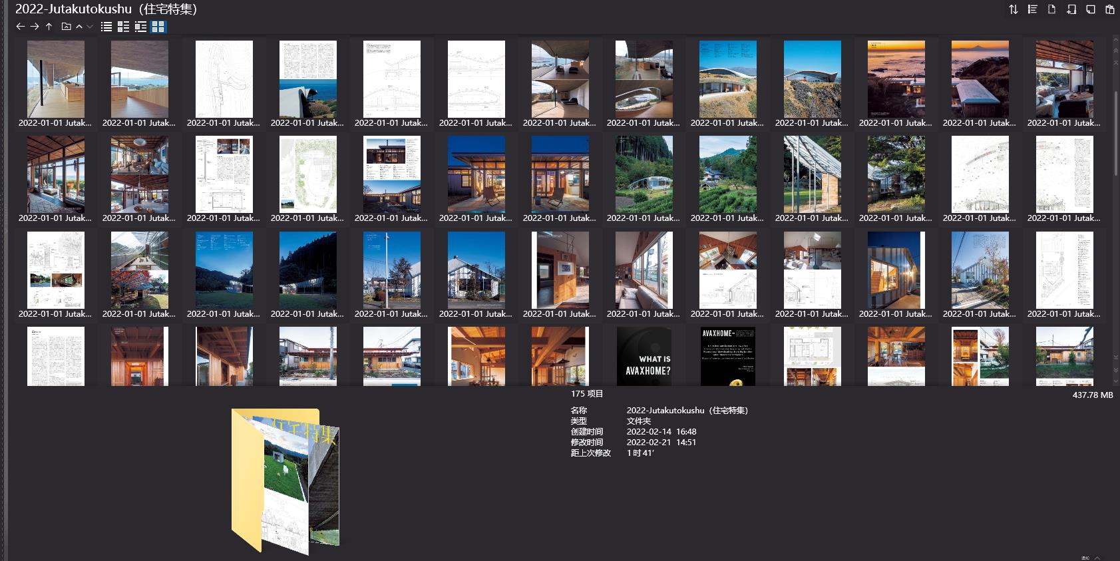Go forward with the right arrow
The image size is (1120, 561).
click(35, 27)
